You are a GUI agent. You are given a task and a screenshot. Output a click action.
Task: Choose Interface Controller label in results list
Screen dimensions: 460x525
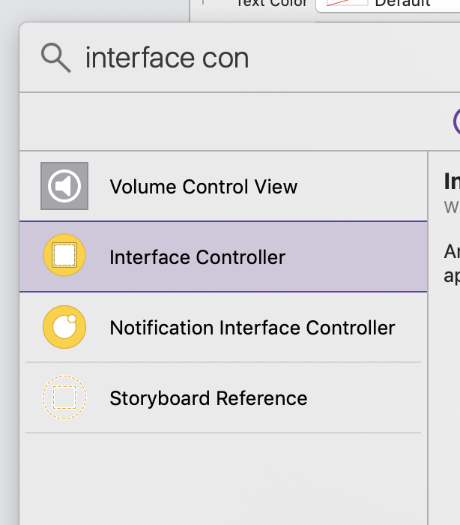197,257
